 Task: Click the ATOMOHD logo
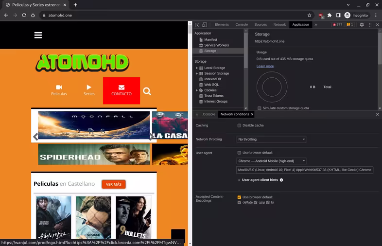(82, 63)
